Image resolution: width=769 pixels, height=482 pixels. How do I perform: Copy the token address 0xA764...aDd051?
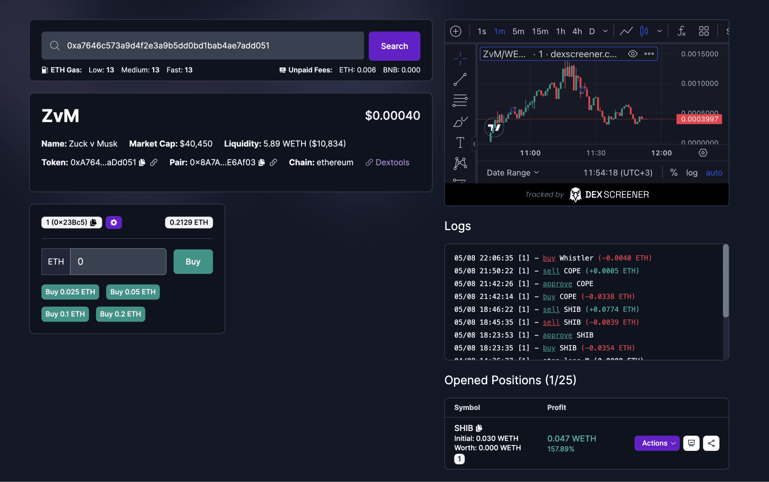tap(142, 162)
